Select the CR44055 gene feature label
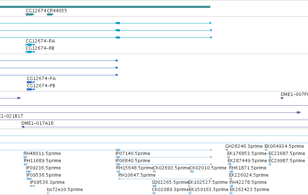The width and height of the screenshot is (308, 195). [57, 10]
